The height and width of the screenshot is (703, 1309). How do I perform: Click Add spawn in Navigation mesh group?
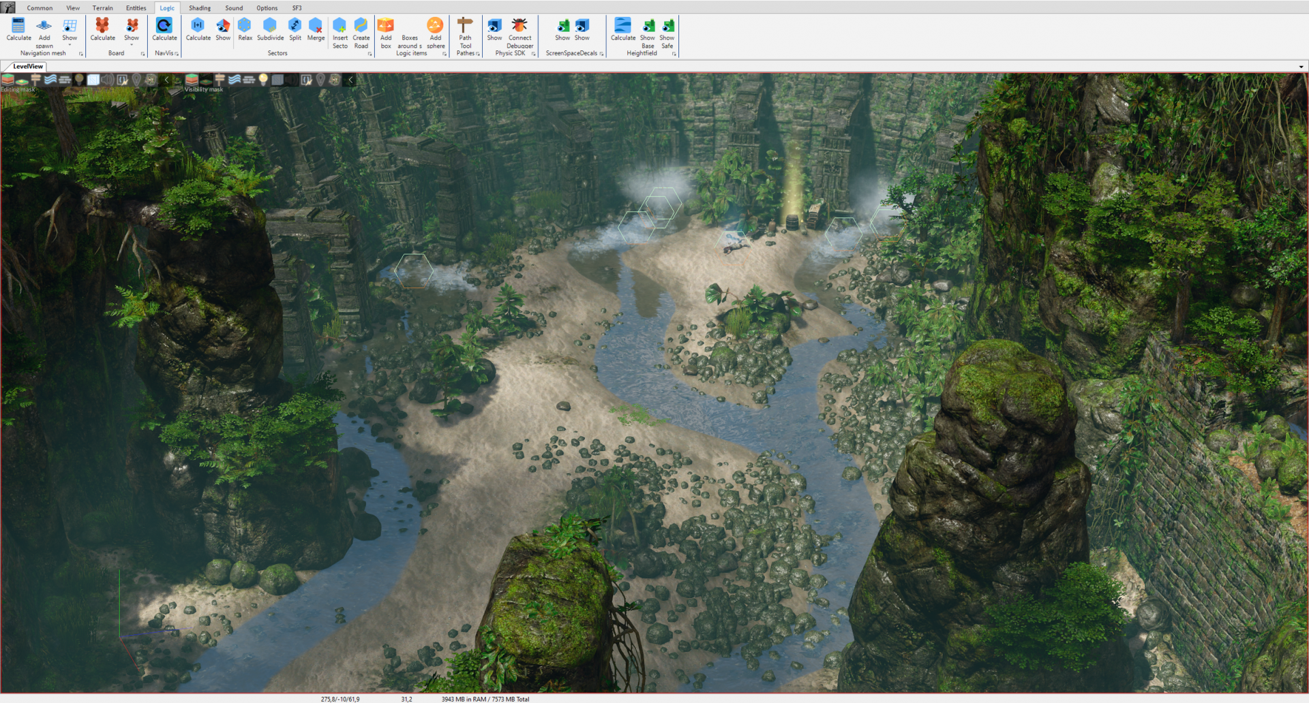click(x=44, y=30)
